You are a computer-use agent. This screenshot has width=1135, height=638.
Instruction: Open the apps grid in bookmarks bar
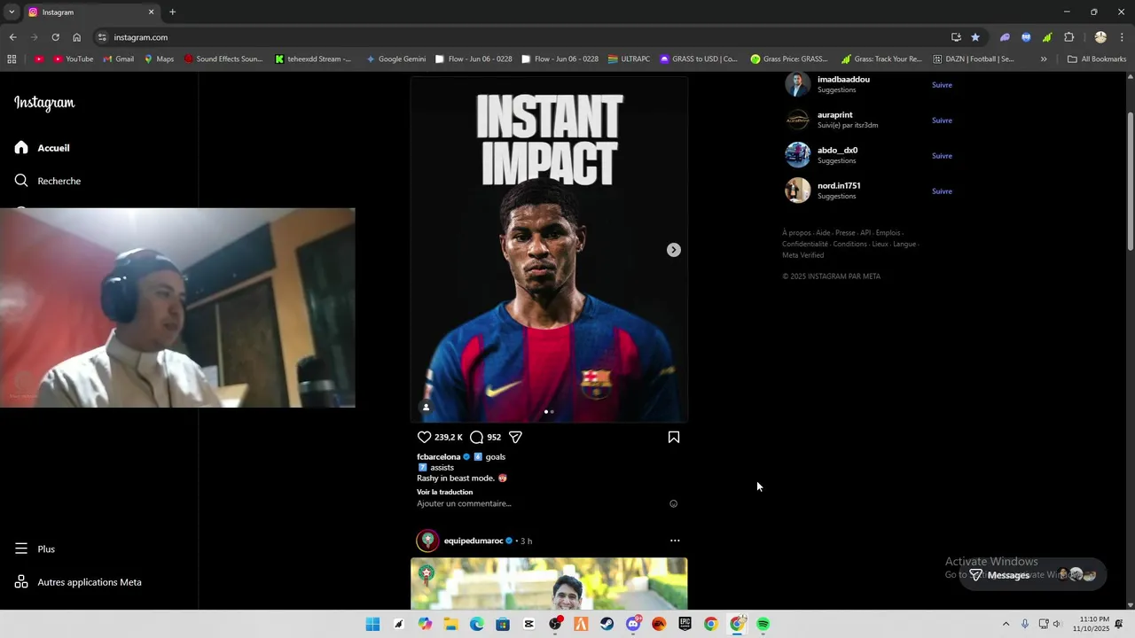(x=12, y=59)
